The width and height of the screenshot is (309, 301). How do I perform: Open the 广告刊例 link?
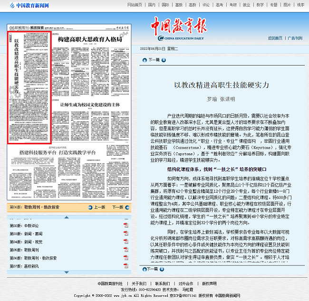tap(295, 38)
